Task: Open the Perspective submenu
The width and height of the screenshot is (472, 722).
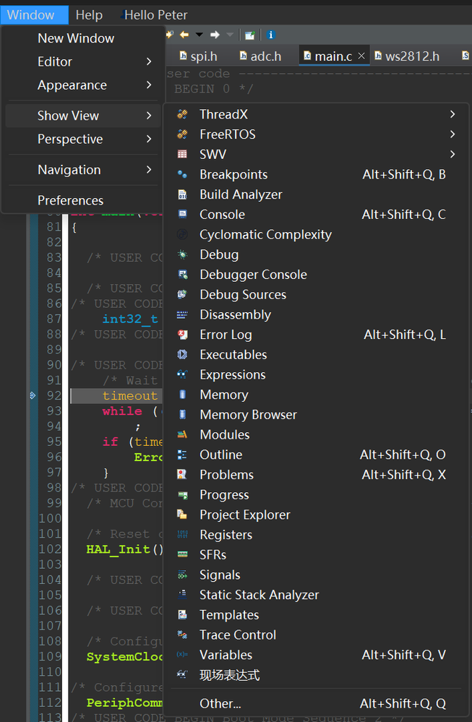Action: click(70, 139)
